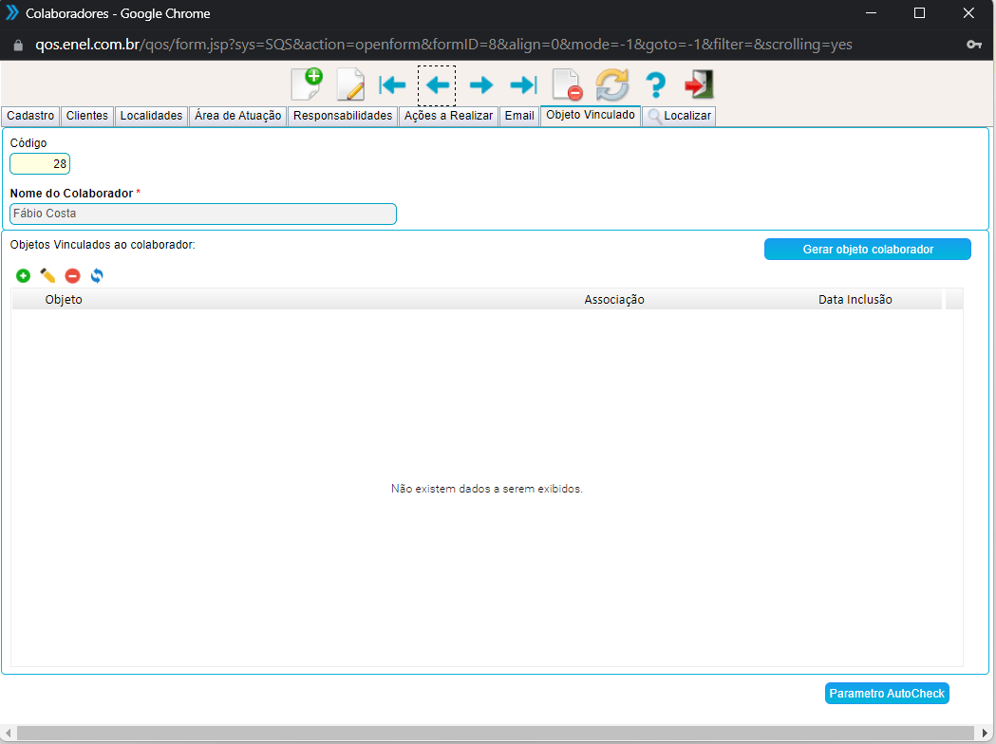
Task: Click the Parametro AutoCheck button
Action: (x=887, y=694)
